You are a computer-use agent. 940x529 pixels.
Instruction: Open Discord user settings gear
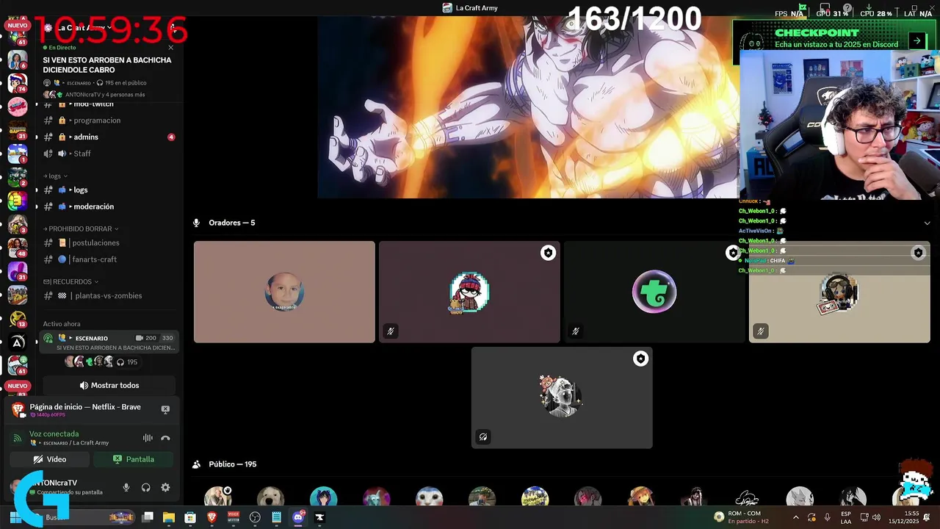(165, 487)
